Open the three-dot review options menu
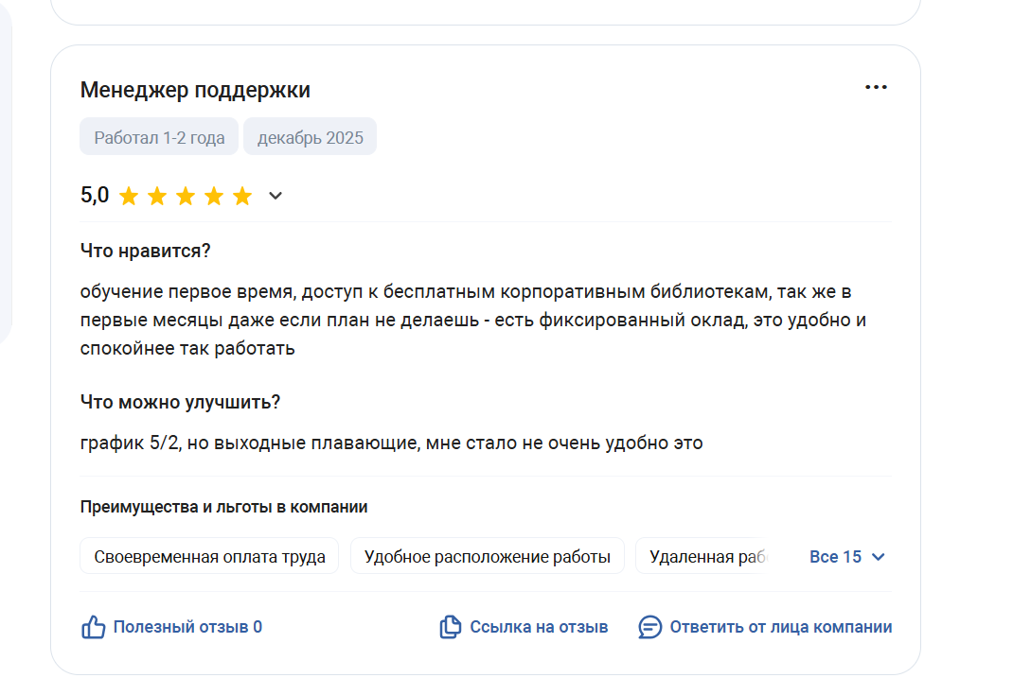Screen dimensions: 1031x678 876,88
